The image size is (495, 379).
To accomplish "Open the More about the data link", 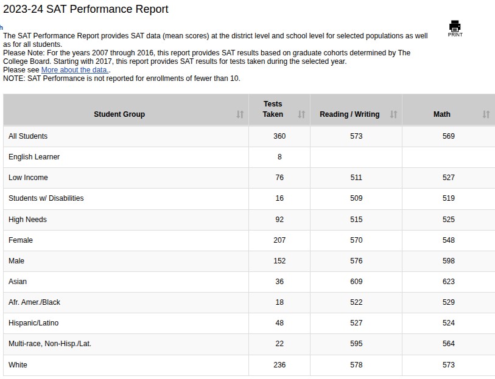I will pyautogui.click(x=74, y=70).
